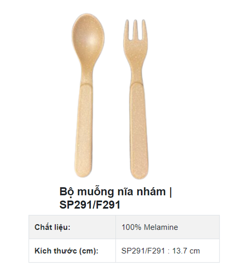Click the vertical bar separator in the title
241x276 pixels.
[x=170, y=192]
